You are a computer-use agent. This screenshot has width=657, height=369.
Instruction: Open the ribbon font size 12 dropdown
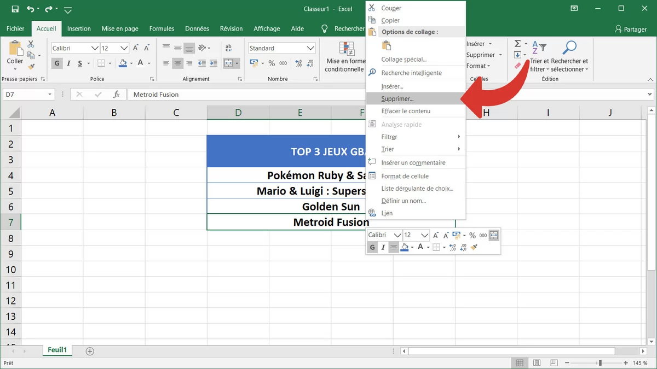[124, 48]
